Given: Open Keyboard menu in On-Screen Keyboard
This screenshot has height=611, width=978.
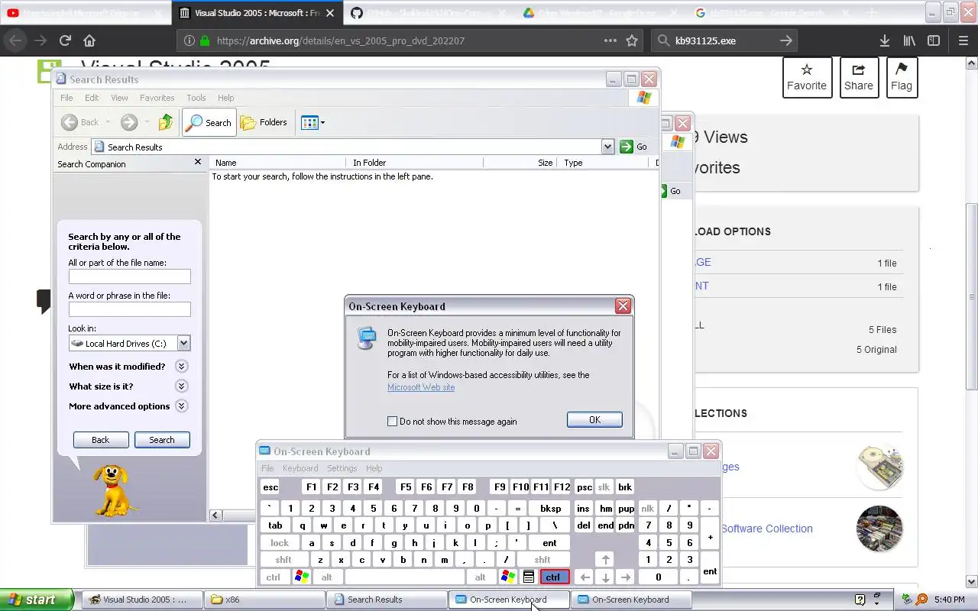Looking at the screenshot, I should pos(300,468).
